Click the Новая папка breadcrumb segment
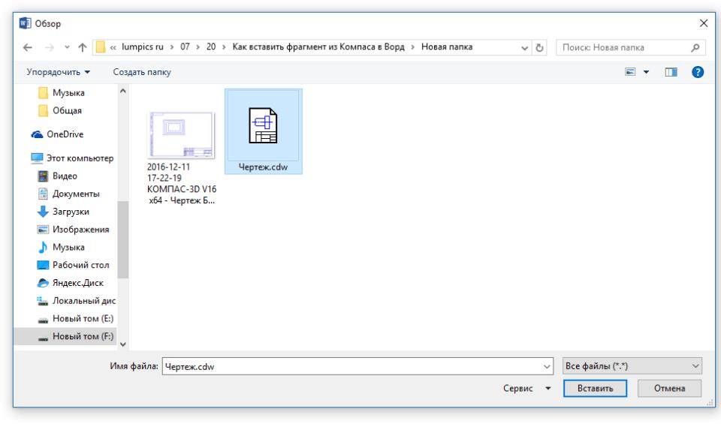Viewport: 721px width, 424px height. coord(451,48)
